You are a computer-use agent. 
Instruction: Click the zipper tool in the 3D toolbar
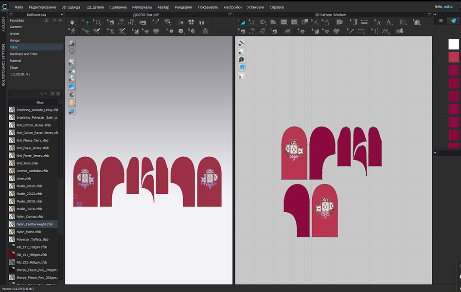point(205,31)
